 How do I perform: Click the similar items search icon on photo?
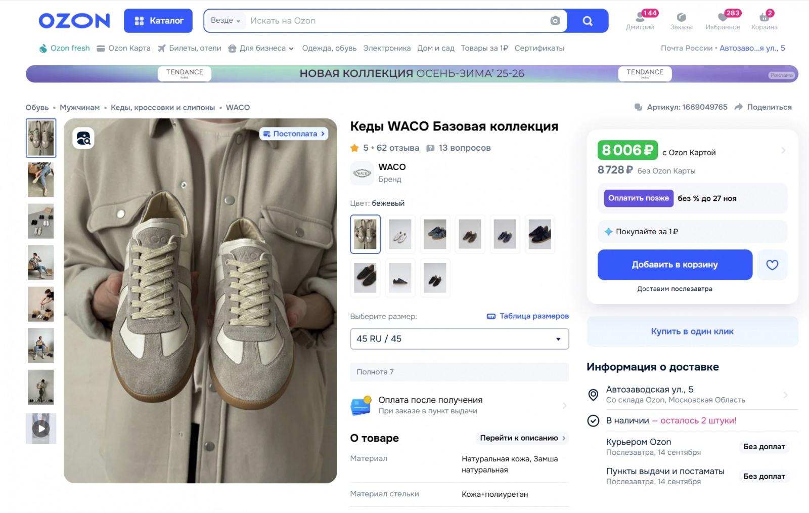coord(83,138)
